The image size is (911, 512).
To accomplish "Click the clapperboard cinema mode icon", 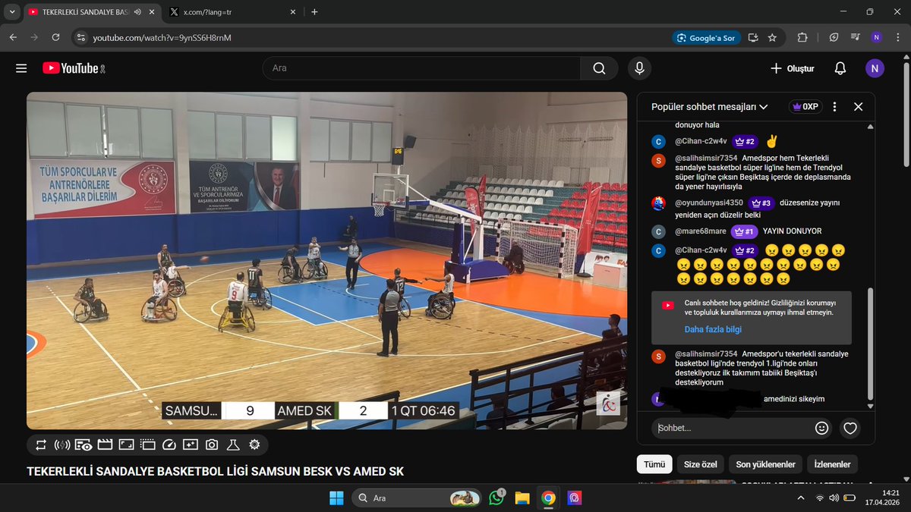I will 105,444.
